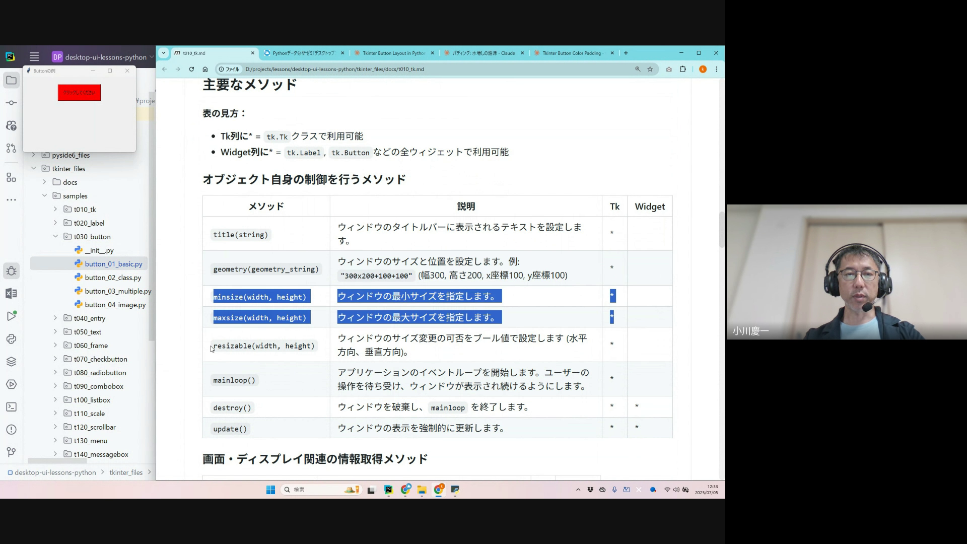Open the Project folder tool window icon
The image size is (967, 544).
(x=11, y=80)
